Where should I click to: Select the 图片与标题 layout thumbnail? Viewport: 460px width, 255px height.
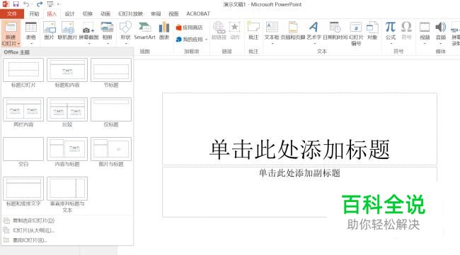point(111,149)
